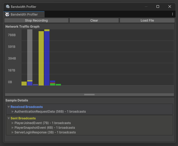This screenshot has height=146, width=178.
Task: Expand the AuthenticationRequestData entry
Action: pos(12,111)
